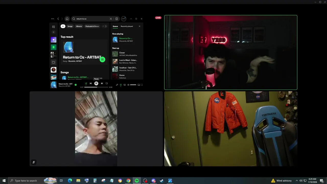The image size is (327, 184).
Task: Open the Spotify three-dots menu
Action: (x=52, y=19)
